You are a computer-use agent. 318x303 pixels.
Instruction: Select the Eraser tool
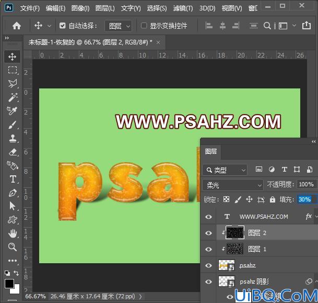tap(13, 152)
